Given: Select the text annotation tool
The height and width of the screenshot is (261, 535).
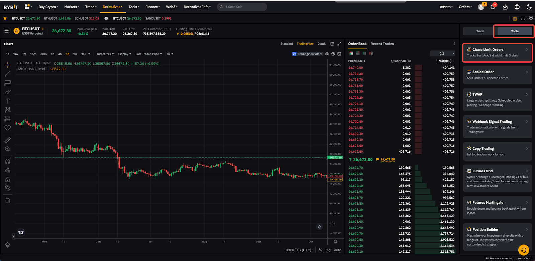Looking at the screenshot, I should tap(7, 101).
